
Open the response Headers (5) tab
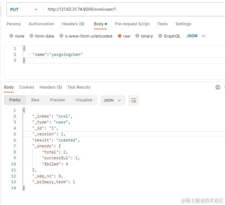(51, 87)
